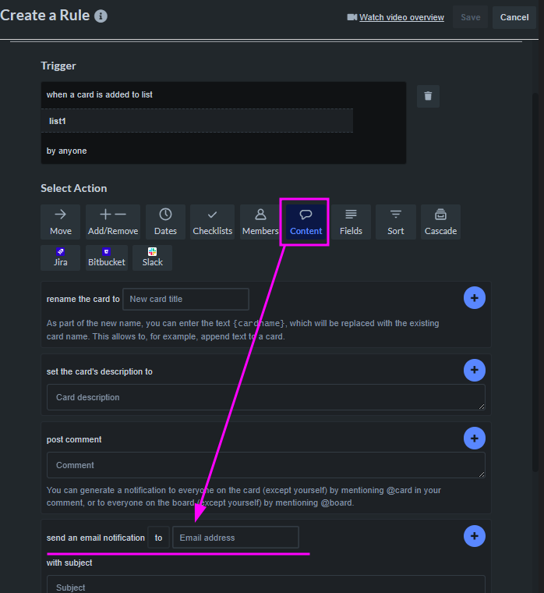The image size is (544, 593).
Task: Click the Save button
Action: point(470,17)
